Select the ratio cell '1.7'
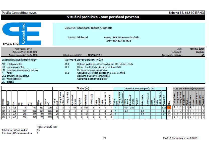 pyautogui.click(x=164, y=114)
